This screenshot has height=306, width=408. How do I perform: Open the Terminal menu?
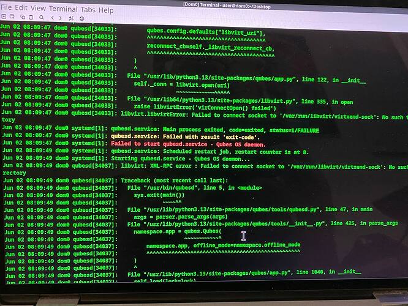(x=63, y=9)
